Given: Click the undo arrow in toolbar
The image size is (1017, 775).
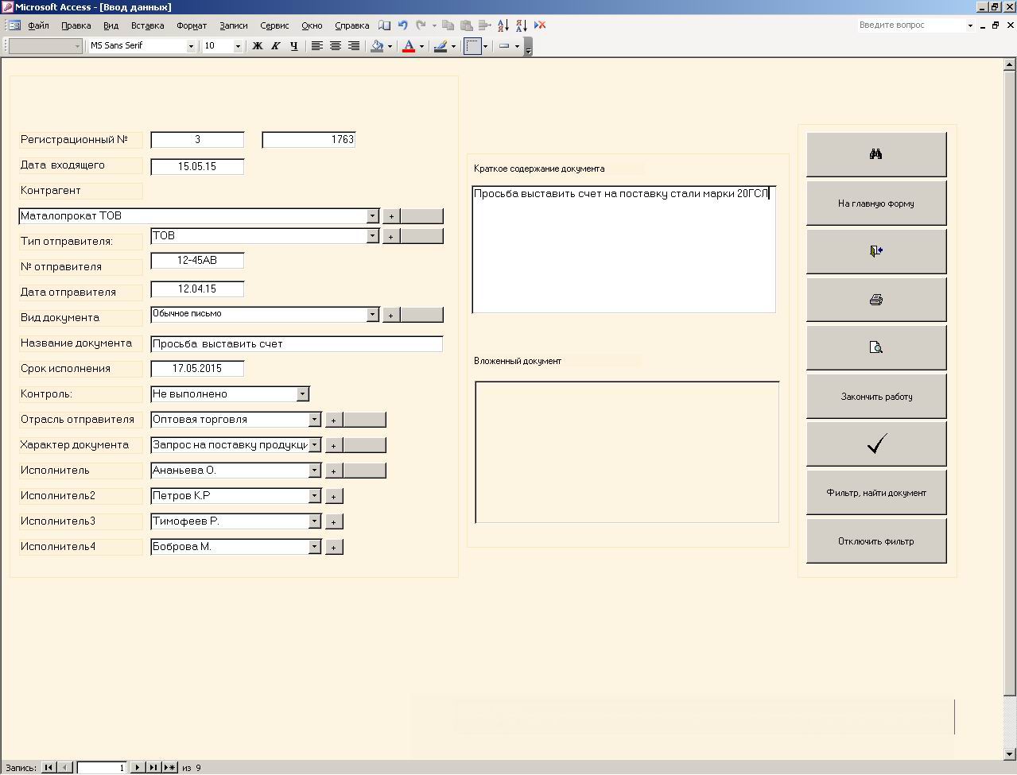Looking at the screenshot, I should point(403,25).
